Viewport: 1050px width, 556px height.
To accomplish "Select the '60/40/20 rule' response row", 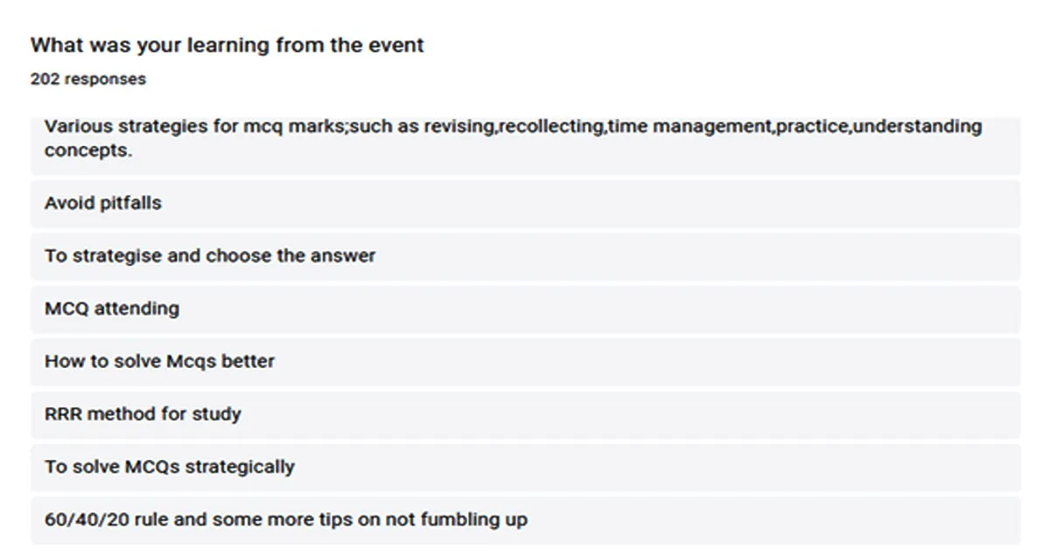I will tap(525, 520).
